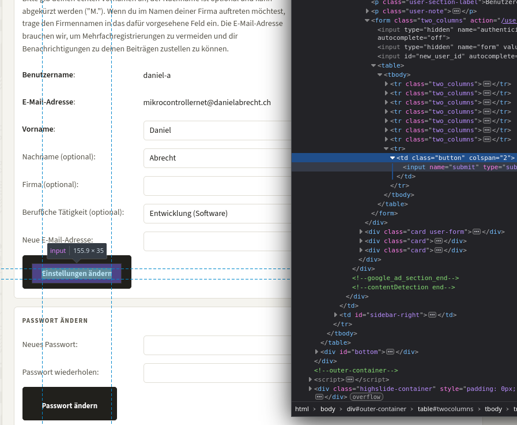Click the E-Mail-Adresse label in bold

click(49, 102)
